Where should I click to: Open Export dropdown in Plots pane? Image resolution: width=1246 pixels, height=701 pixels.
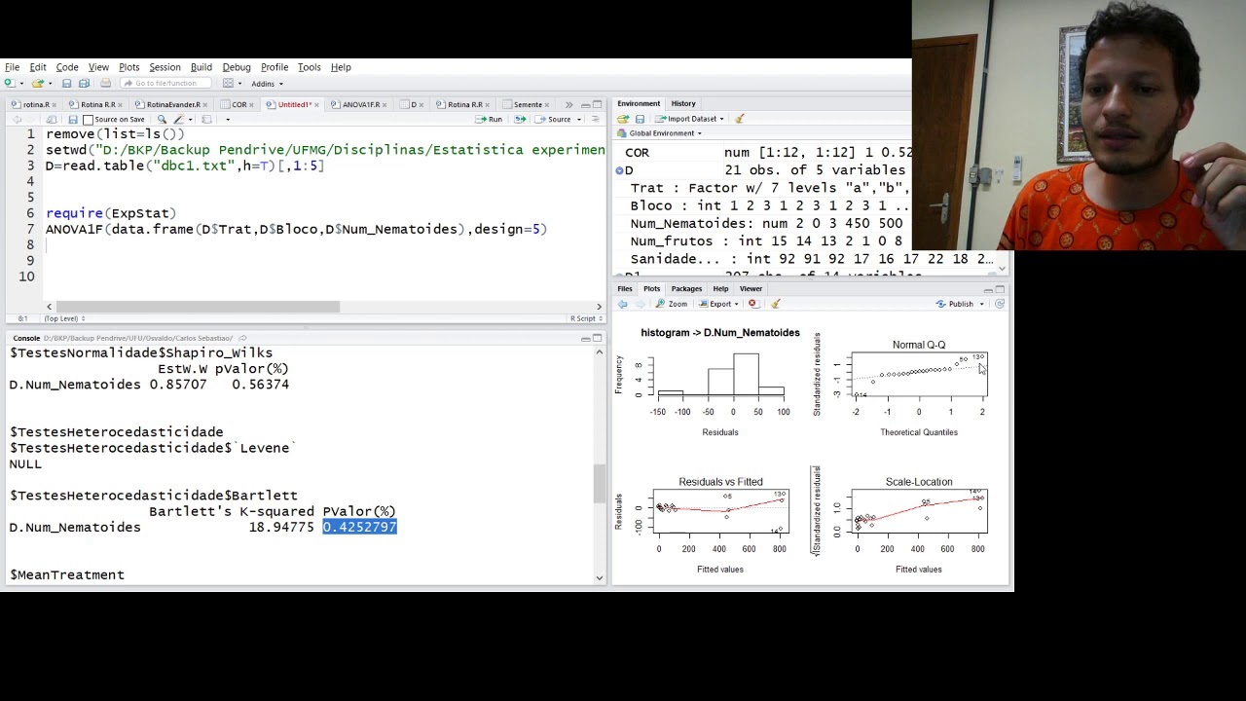(719, 304)
